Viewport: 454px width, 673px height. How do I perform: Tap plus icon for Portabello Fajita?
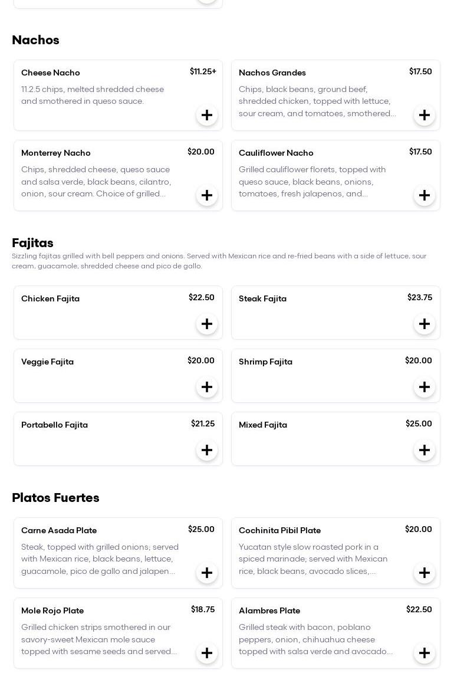pos(207,450)
